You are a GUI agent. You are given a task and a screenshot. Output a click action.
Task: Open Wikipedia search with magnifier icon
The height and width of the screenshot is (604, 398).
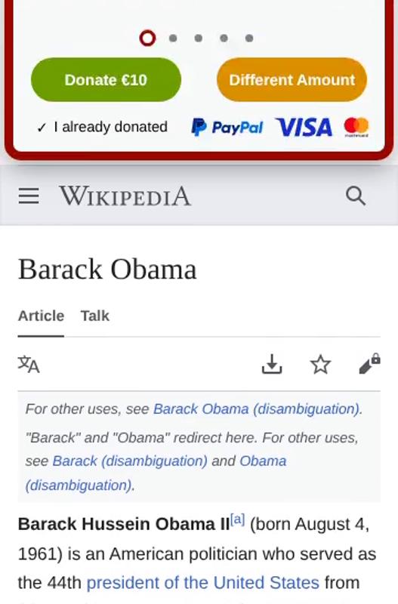[355, 196]
